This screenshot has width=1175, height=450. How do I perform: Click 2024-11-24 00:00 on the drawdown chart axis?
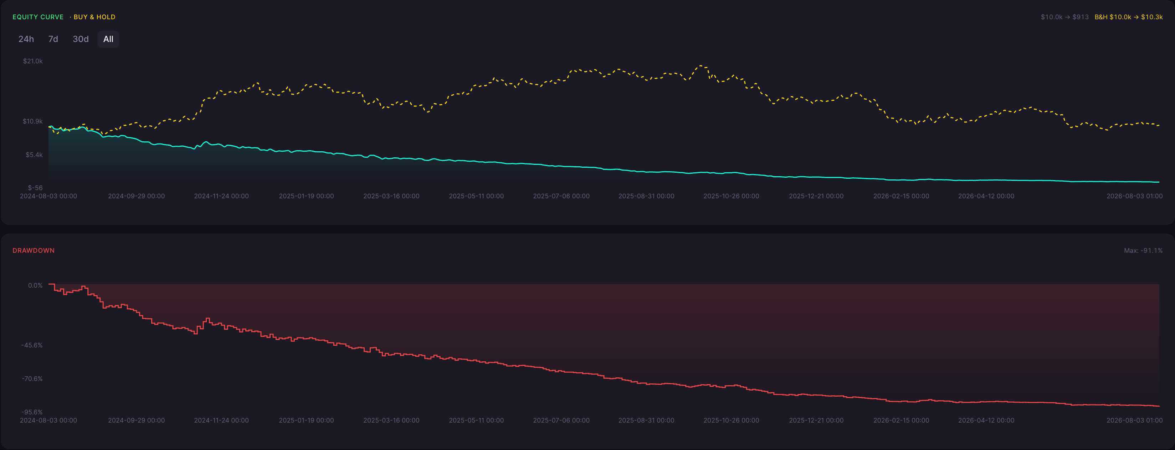(x=221, y=420)
